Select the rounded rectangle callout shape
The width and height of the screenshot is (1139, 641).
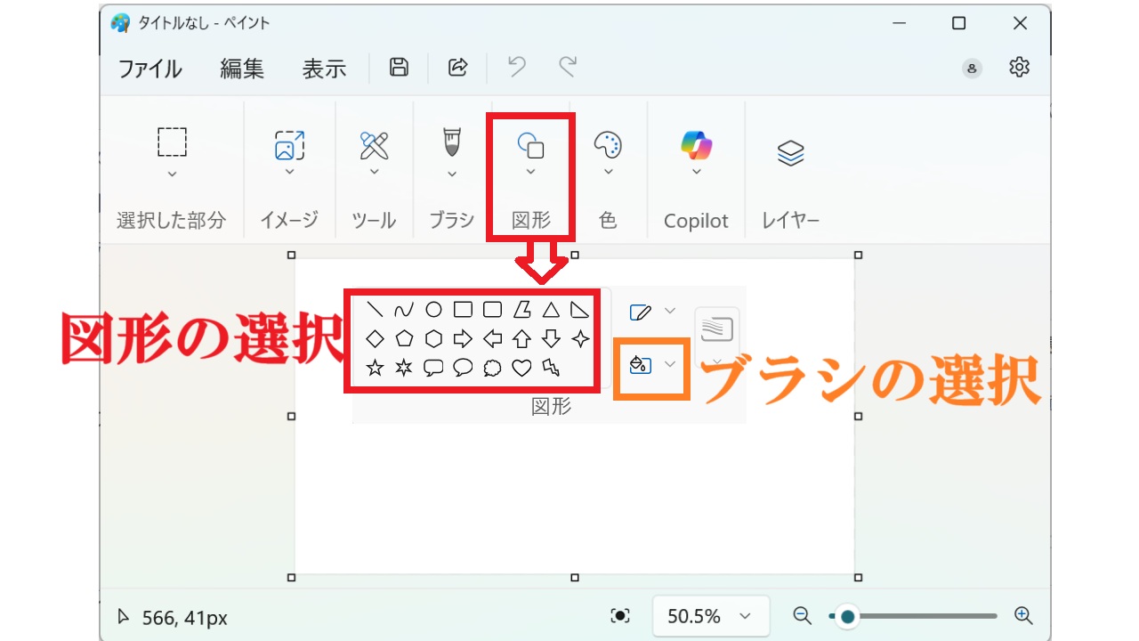coord(433,368)
